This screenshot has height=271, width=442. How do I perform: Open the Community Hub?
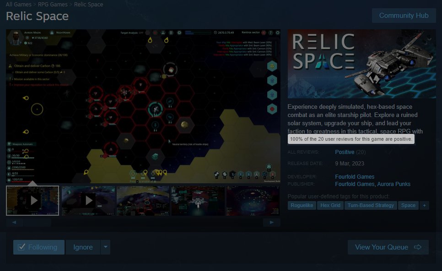coord(404,16)
